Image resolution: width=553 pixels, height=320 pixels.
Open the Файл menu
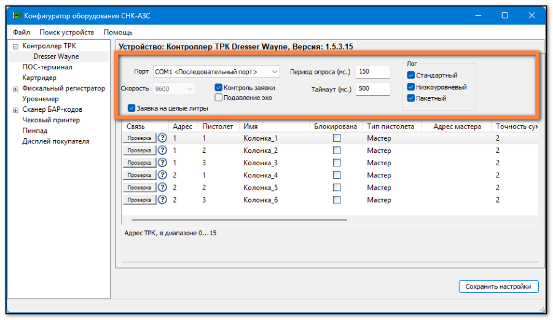(21, 32)
